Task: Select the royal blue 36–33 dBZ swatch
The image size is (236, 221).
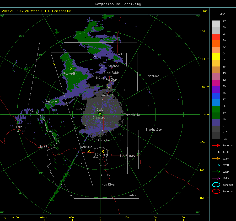Action: click(x=216, y=96)
